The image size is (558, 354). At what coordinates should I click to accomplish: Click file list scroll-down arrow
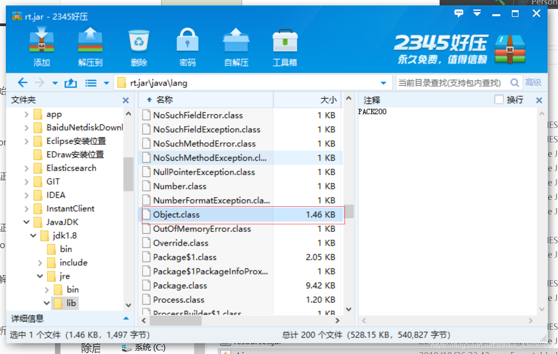pos(349,309)
